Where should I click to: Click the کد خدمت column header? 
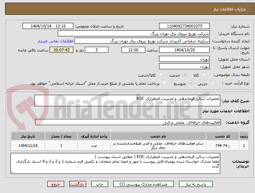coord(223,136)
